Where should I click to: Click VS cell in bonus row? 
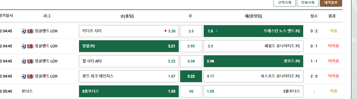click(191, 91)
